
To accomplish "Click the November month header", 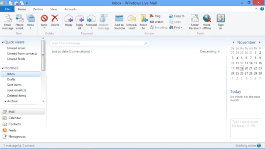I will point(246,42).
